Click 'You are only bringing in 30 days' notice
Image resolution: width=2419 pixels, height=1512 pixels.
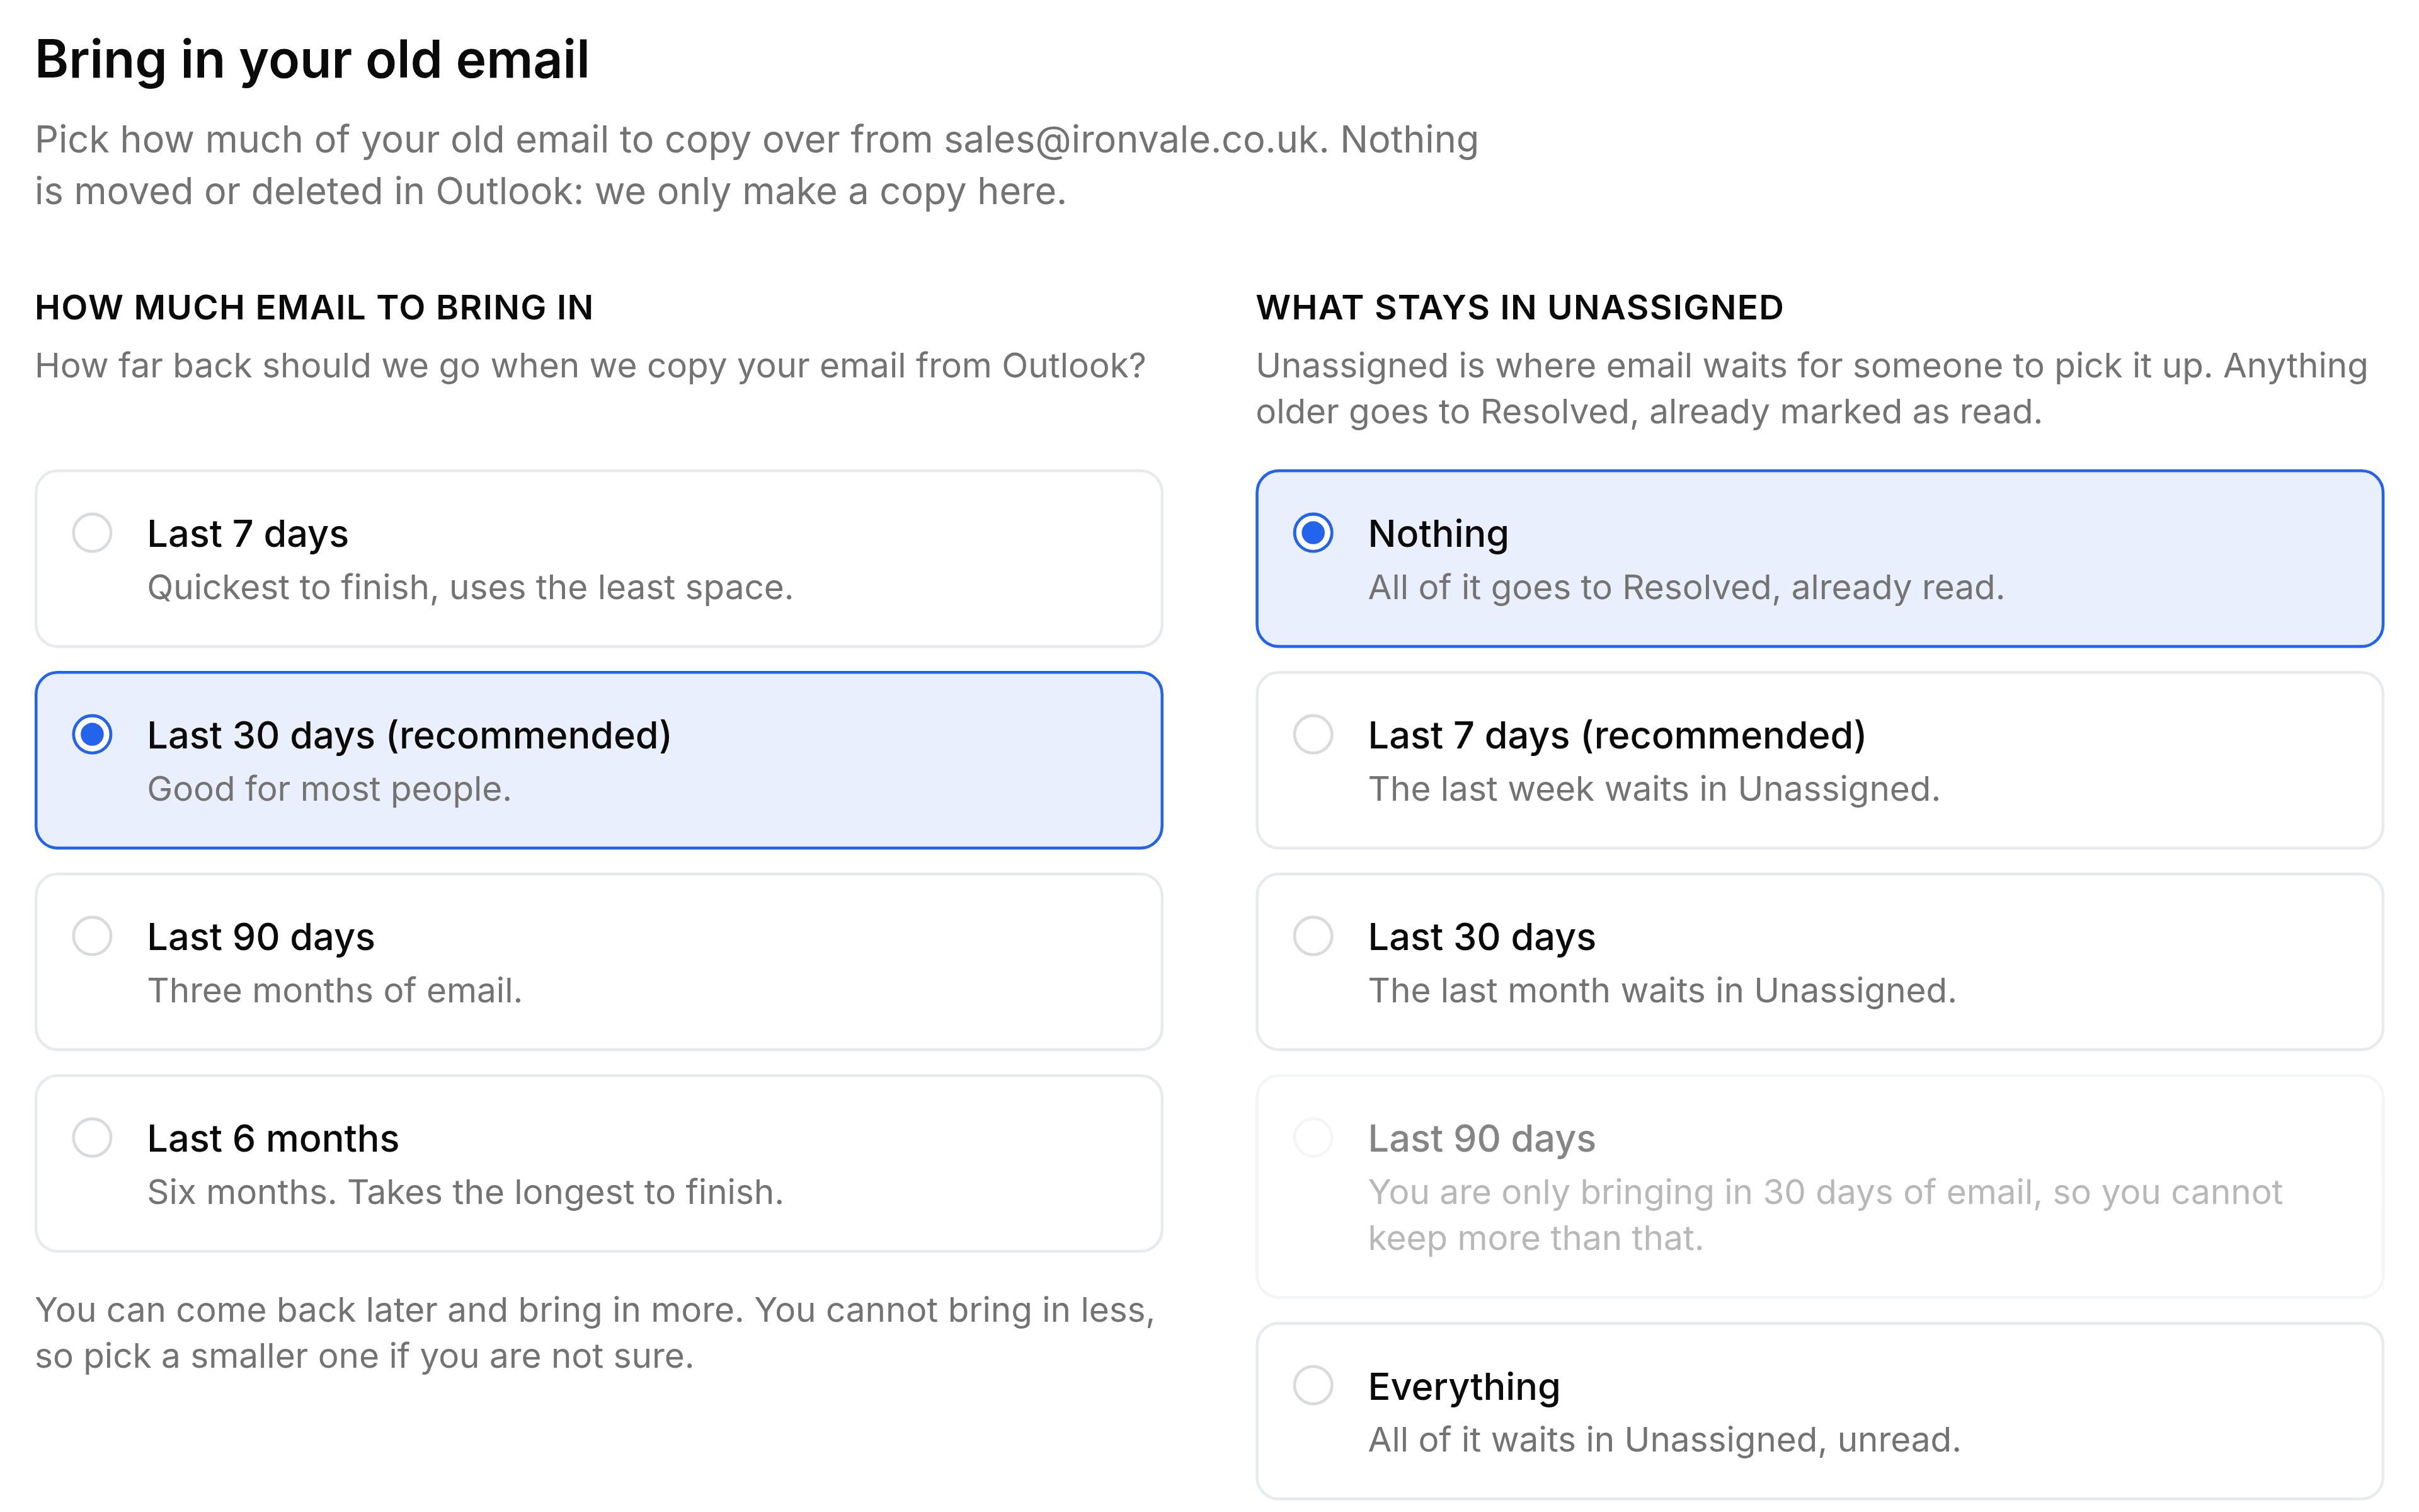click(x=1825, y=1215)
